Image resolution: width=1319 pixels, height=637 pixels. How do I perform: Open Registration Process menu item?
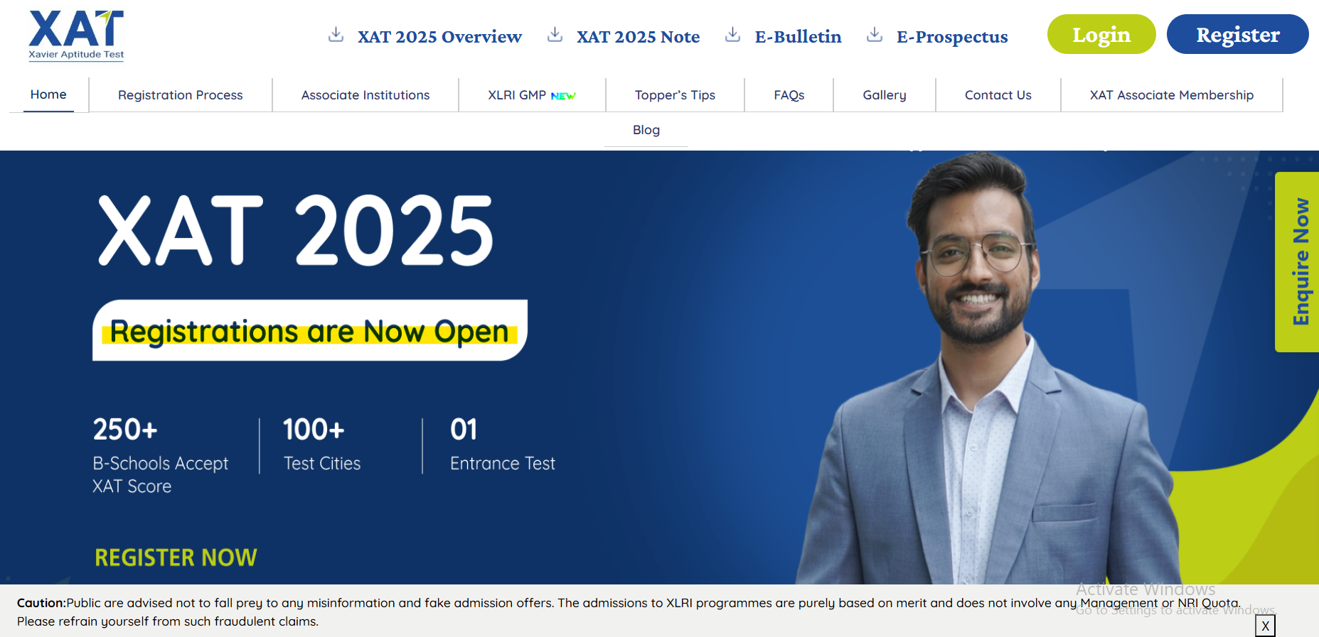tap(181, 95)
